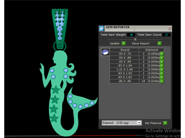Select the .93 X 1.04 size cell

click(x=124, y=66)
